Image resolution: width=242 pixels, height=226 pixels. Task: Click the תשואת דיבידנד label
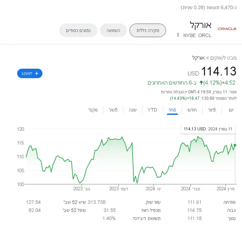pyautogui.click(x=147, y=218)
